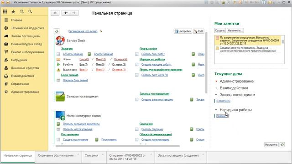
Task: Click Создать план работ link
Action: click(x=153, y=54)
